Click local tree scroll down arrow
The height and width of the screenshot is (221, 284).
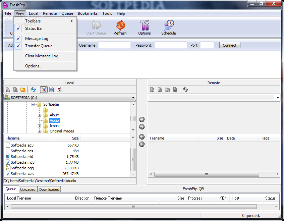point(133,130)
